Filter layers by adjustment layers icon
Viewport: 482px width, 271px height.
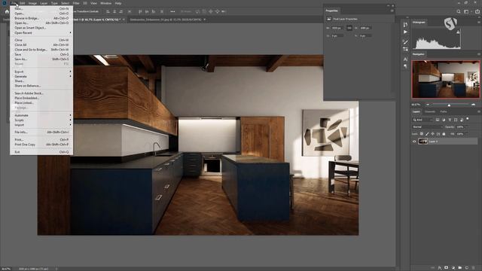(x=444, y=120)
